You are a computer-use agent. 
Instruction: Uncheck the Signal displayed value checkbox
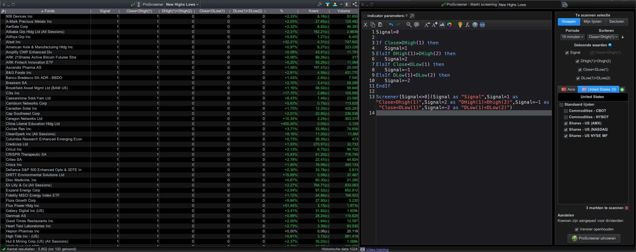pyautogui.click(x=567, y=53)
